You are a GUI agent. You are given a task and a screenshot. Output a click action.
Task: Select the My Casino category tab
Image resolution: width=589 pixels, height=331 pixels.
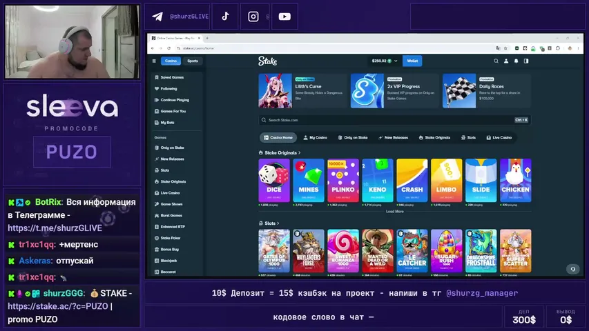315,138
